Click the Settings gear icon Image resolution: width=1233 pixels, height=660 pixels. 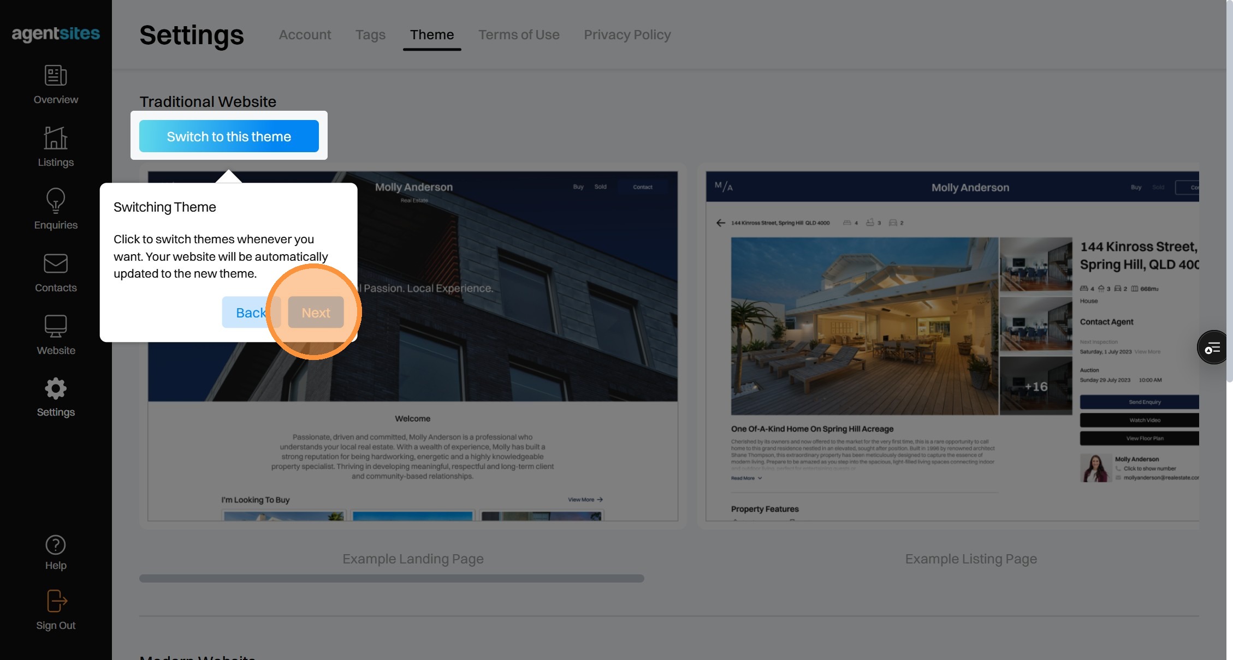point(56,389)
